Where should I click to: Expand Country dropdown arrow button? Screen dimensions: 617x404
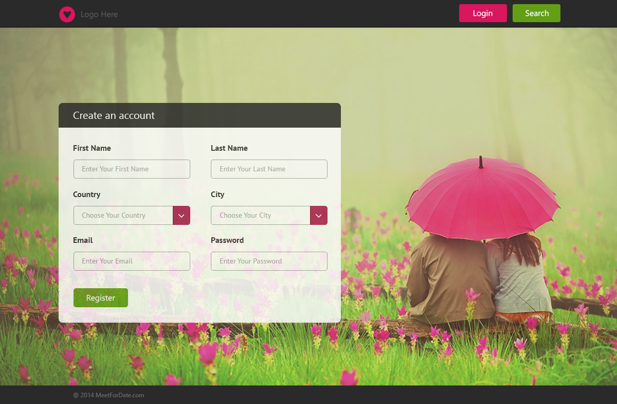(182, 215)
